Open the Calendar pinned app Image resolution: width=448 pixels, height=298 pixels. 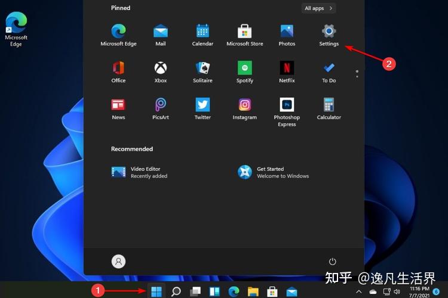tap(202, 35)
